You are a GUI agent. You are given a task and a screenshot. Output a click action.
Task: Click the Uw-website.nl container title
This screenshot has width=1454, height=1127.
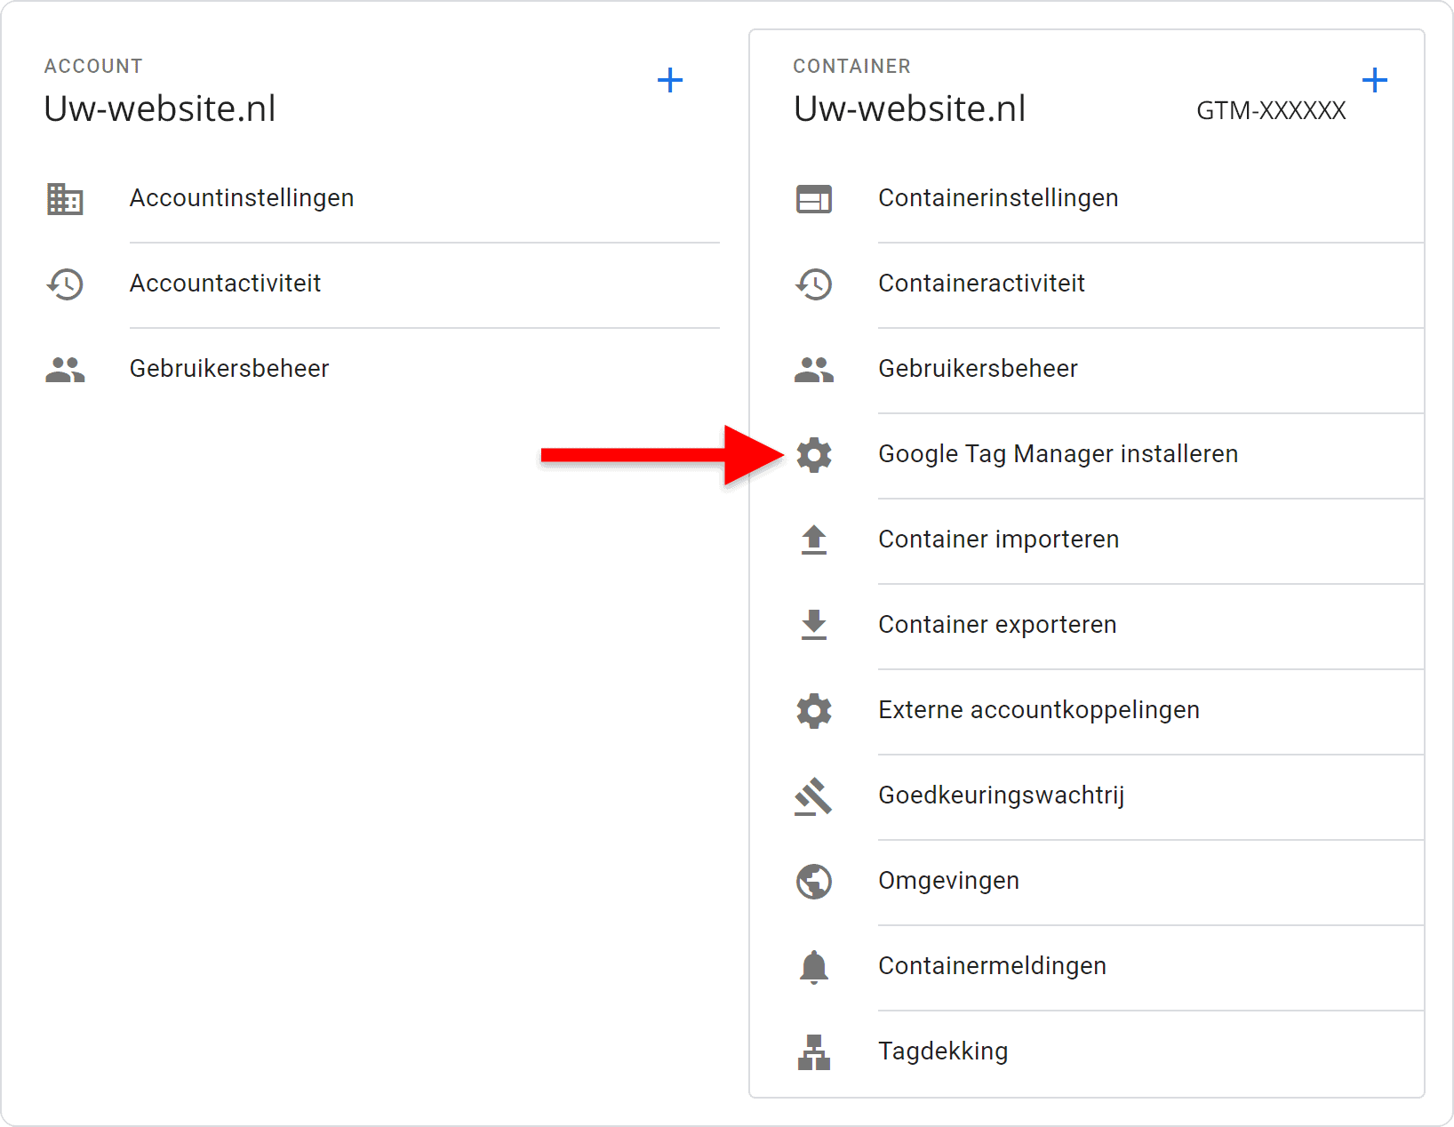[909, 109]
